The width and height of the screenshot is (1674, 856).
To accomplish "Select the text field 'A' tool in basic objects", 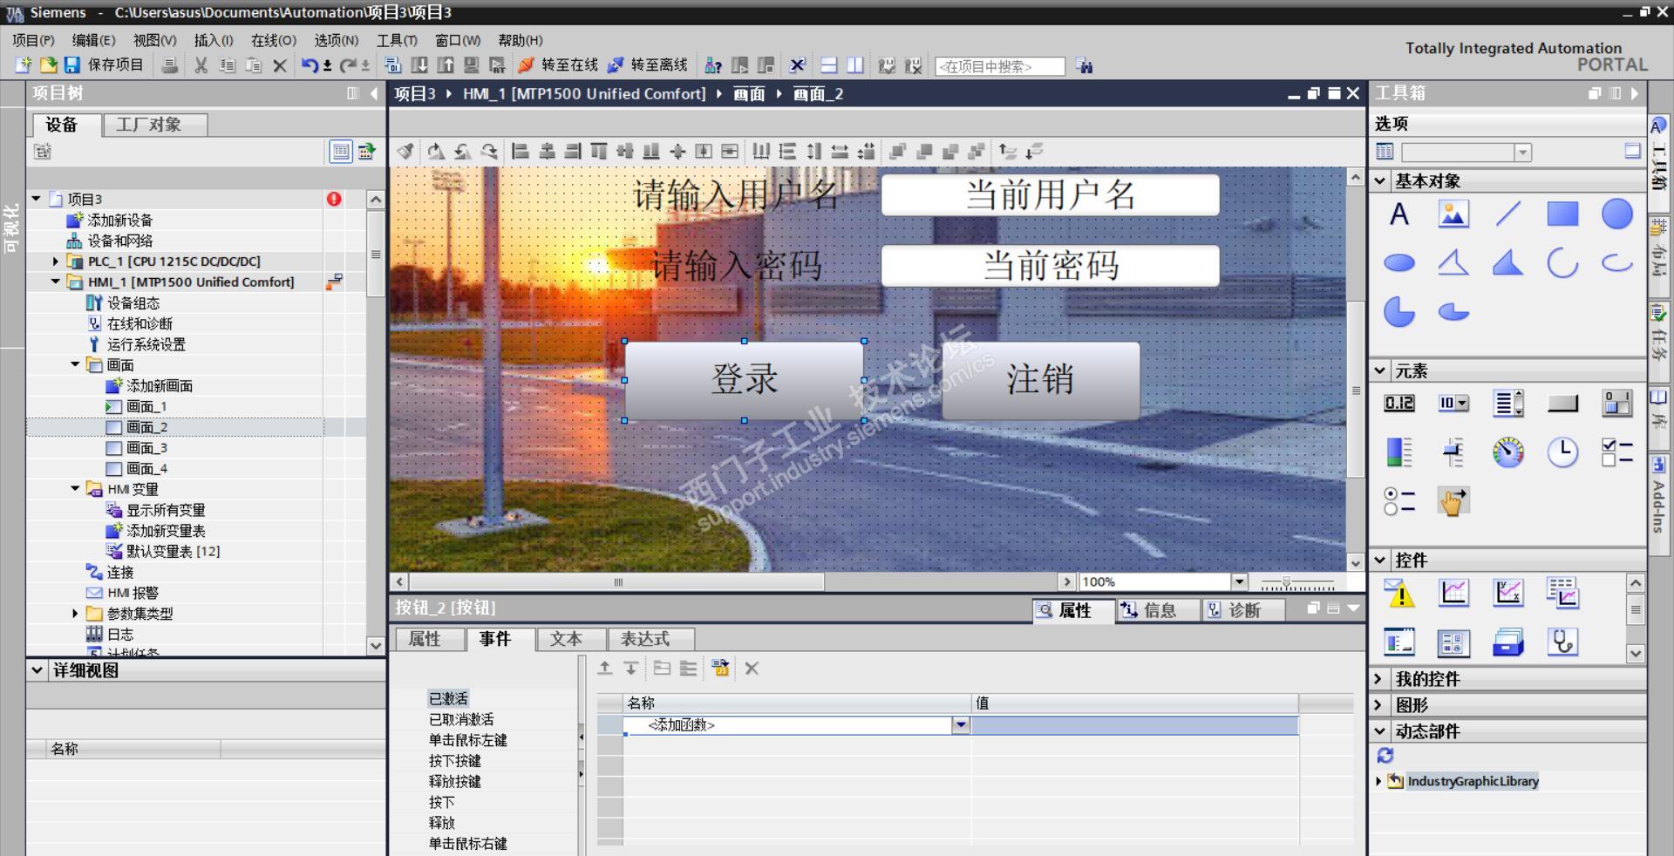I will (1399, 214).
